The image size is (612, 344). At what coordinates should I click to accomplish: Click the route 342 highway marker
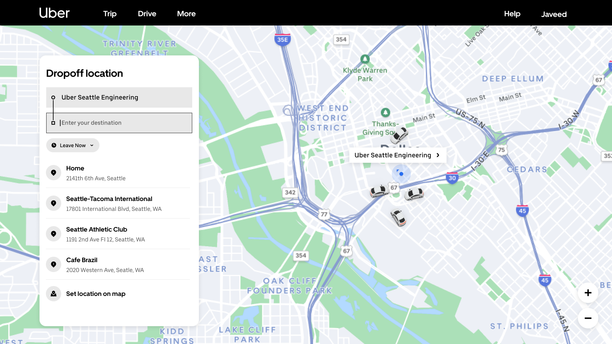[x=290, y=192]
